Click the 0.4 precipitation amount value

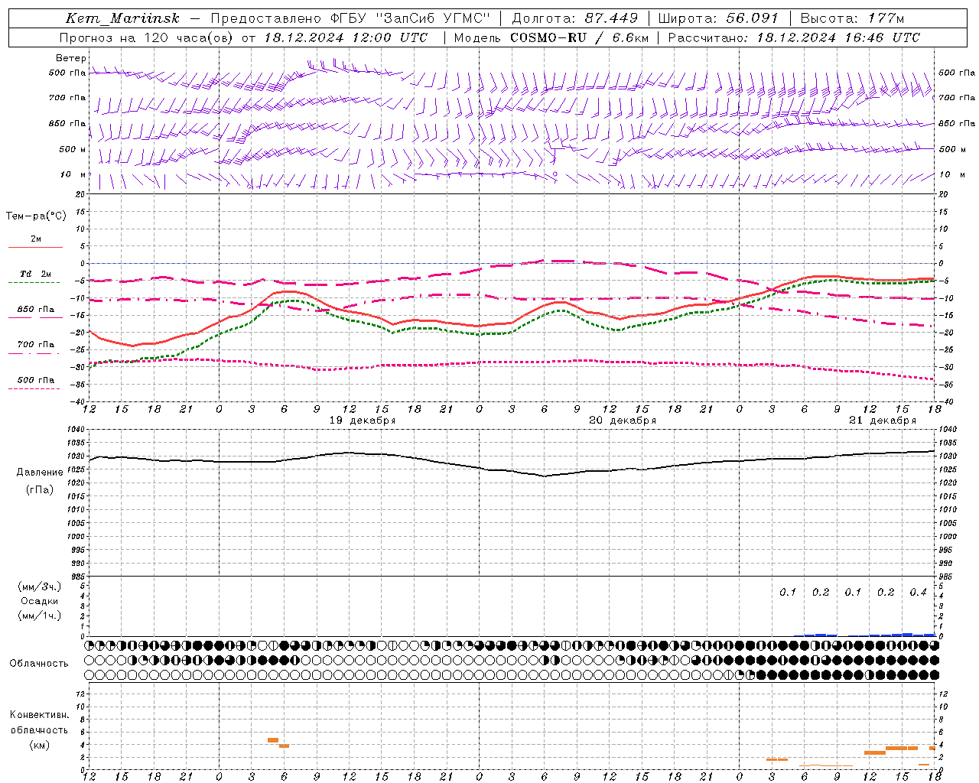[x=918, y=593]
